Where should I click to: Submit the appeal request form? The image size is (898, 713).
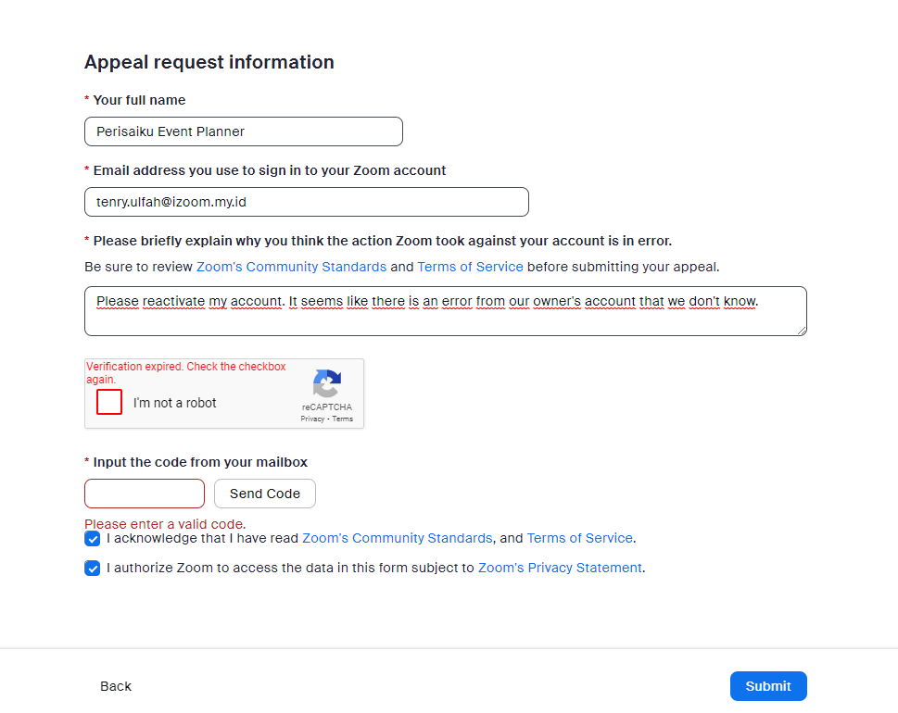768,686
